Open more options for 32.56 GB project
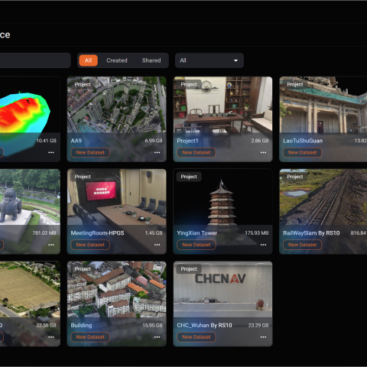 (x=51, y=337)
